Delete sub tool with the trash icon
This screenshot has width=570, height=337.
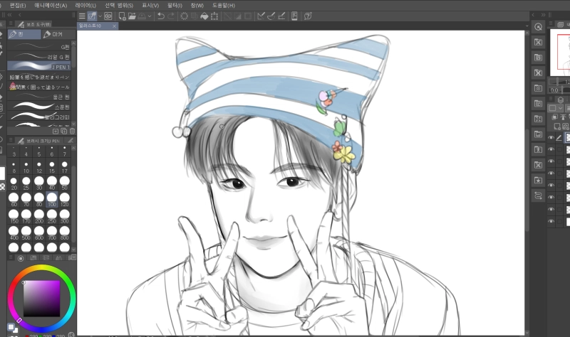[x=71, y=131]
